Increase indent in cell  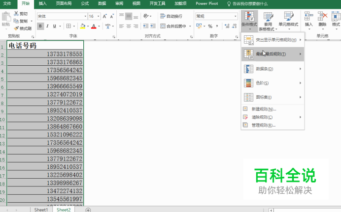(153, 26)
